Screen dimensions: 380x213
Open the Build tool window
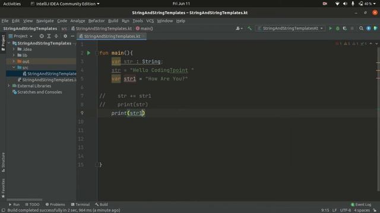102,205
